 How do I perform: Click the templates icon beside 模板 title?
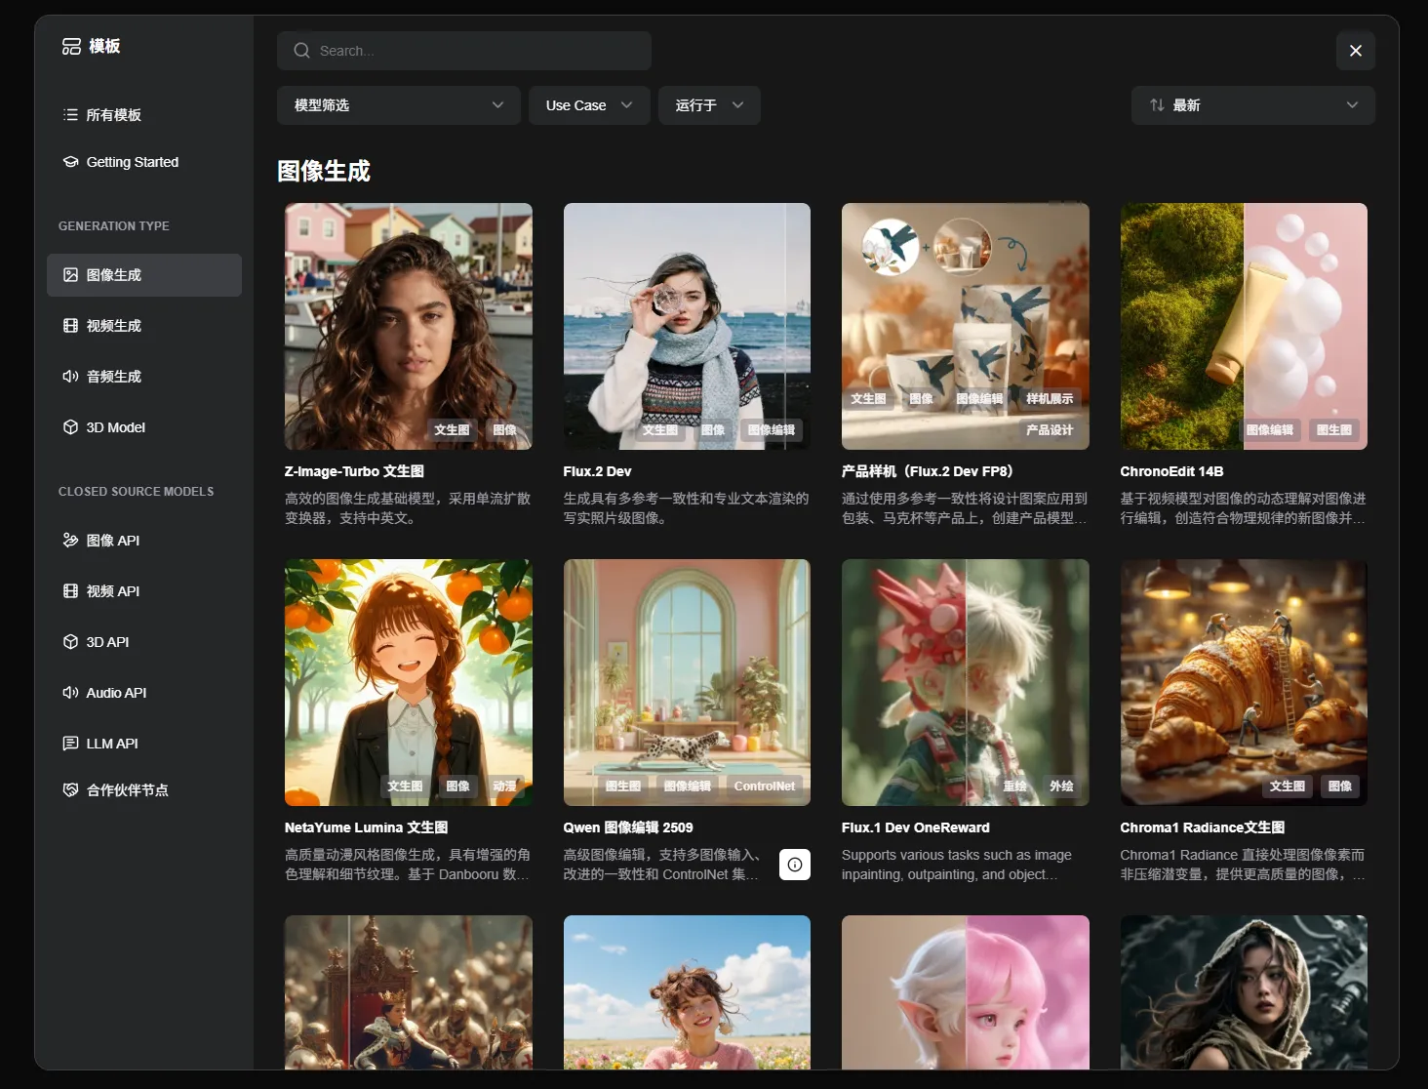tap(71, 46)
